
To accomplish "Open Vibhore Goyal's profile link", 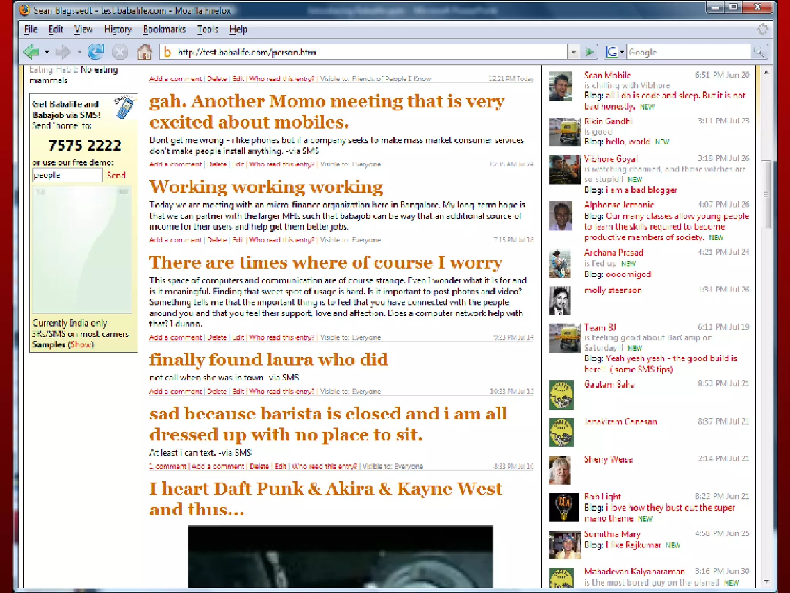I will [610, 159].
